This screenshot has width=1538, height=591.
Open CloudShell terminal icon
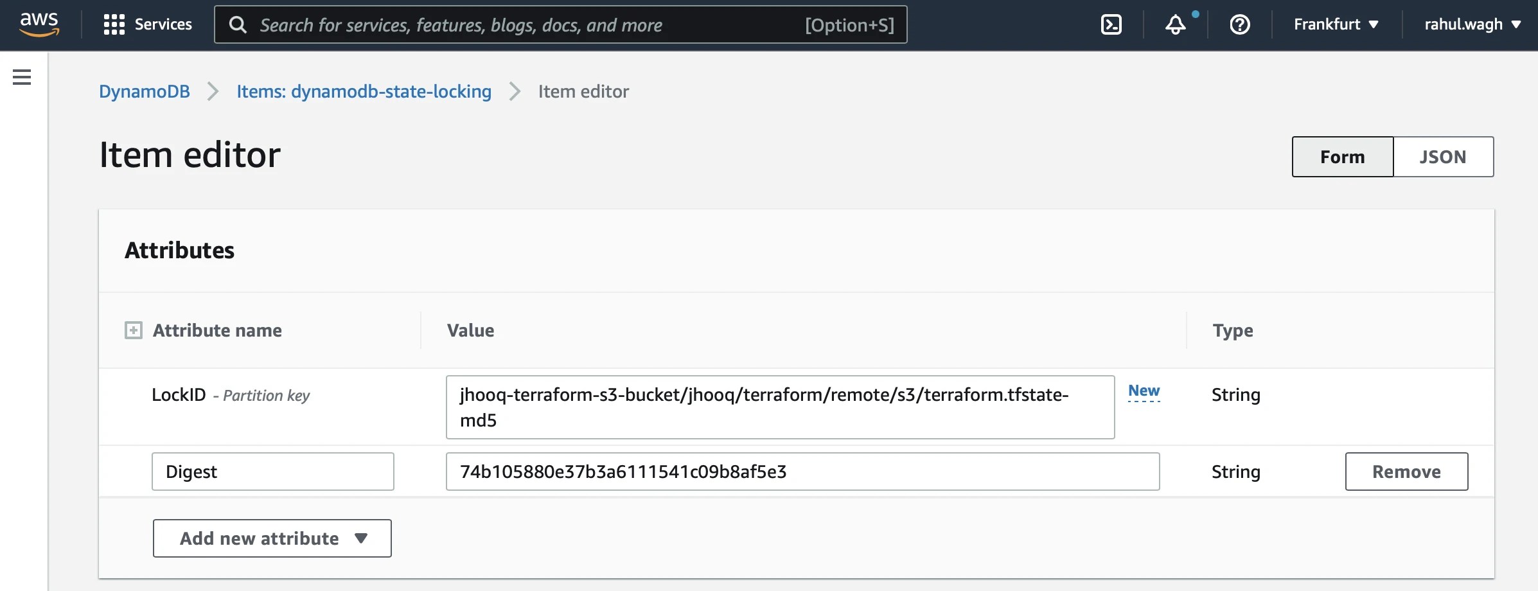[1111, 24]
